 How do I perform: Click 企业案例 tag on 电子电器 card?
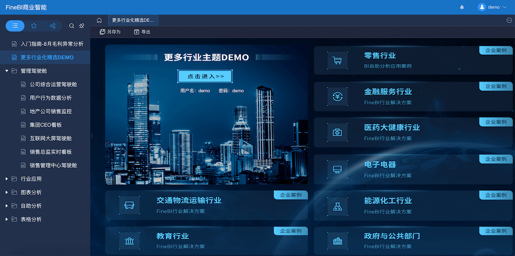496,159
